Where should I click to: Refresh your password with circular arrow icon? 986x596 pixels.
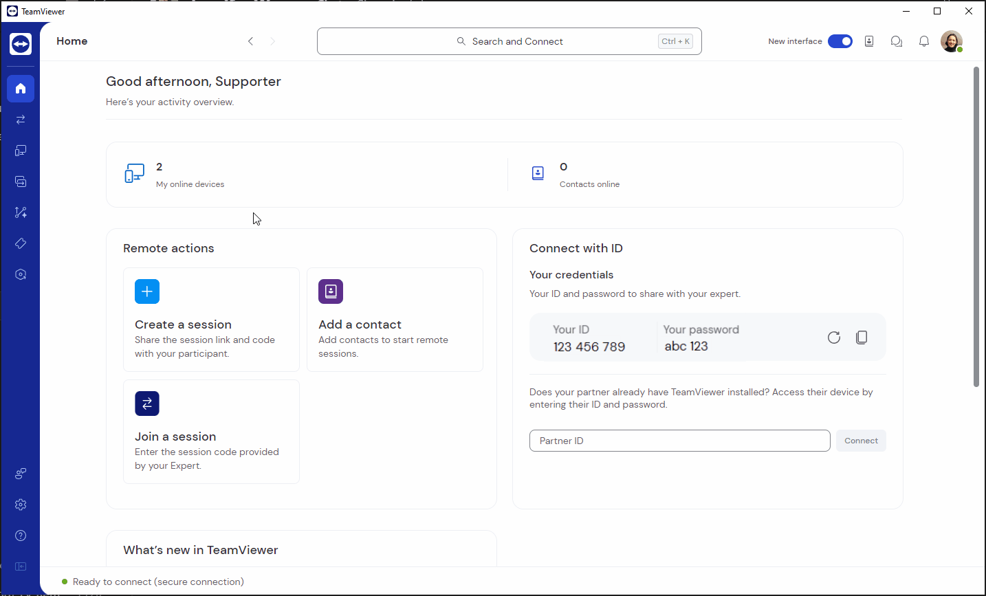coord(834,338)
